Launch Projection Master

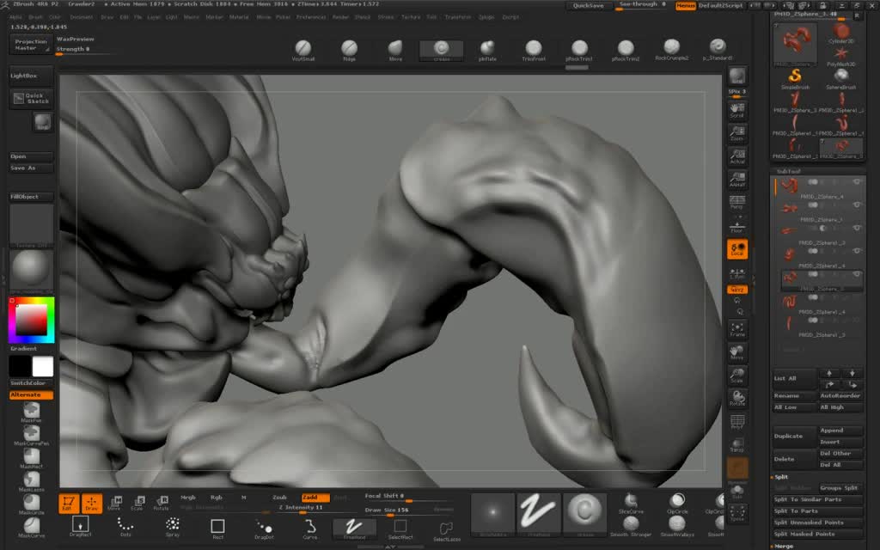pos(32,45)
